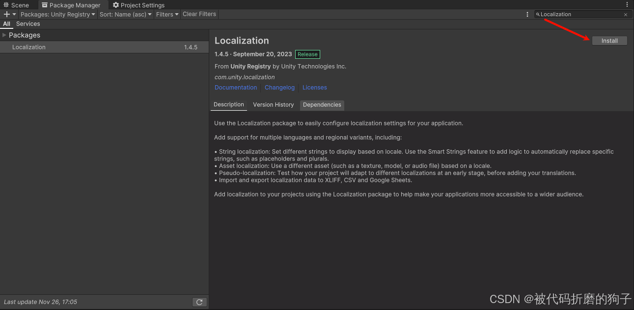Click inside the Localization search field

coord(582,15)
